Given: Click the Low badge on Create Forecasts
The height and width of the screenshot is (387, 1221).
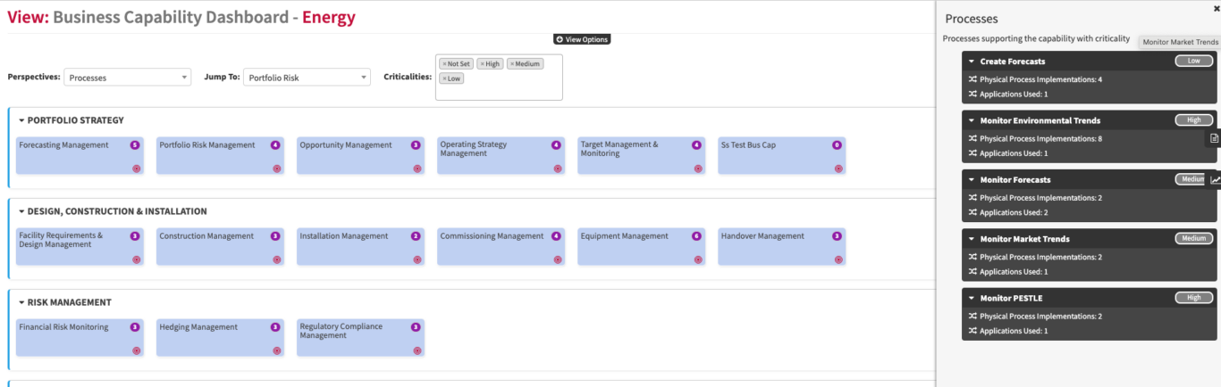Looking at the screenshot, I should [x=1194, y=61].
